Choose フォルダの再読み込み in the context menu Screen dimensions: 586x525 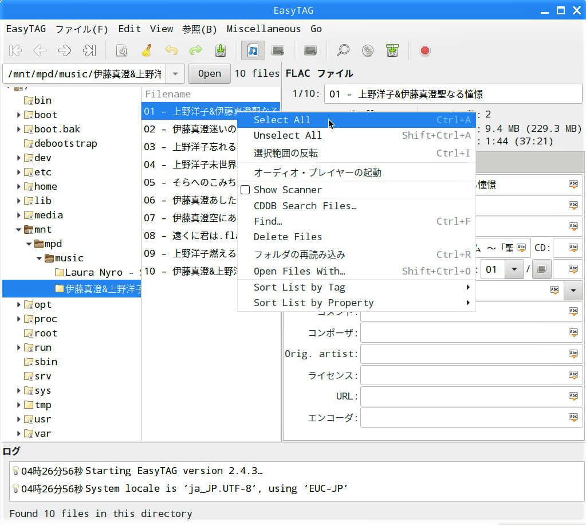pyautogui.click(x=356, y=254)
